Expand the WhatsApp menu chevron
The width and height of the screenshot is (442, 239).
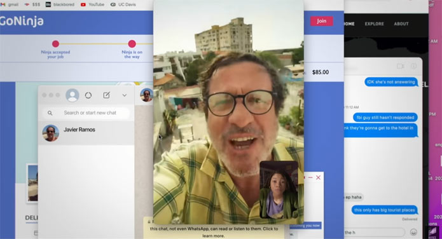tap(124, 95)
